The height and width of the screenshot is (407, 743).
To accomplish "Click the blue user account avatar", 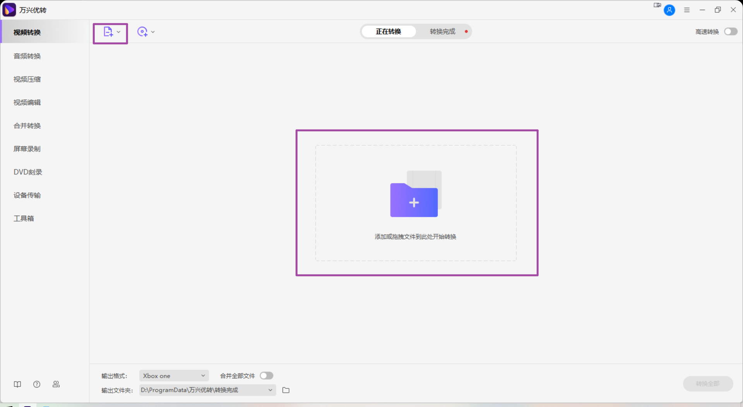I will [x=669, y=10].
